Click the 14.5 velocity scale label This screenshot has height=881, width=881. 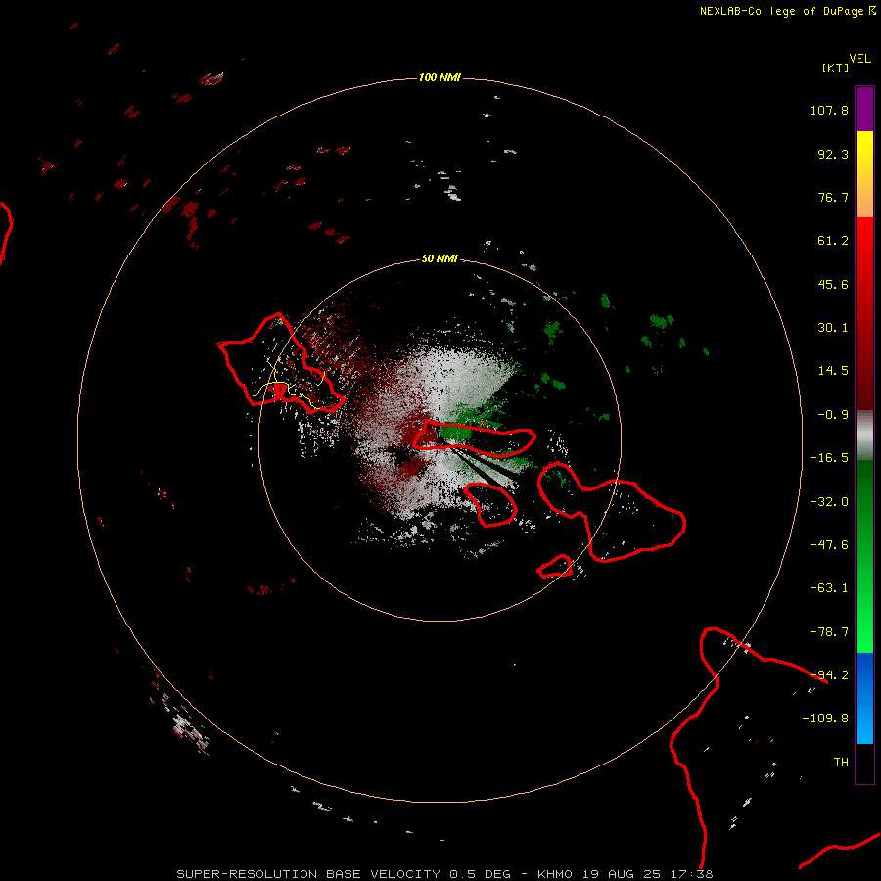click(x=833, y=371)
